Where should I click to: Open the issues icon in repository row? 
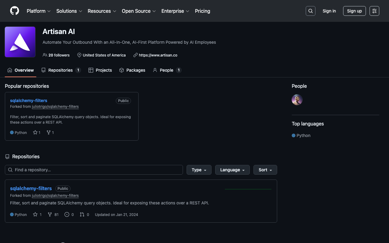click(67, 214)
